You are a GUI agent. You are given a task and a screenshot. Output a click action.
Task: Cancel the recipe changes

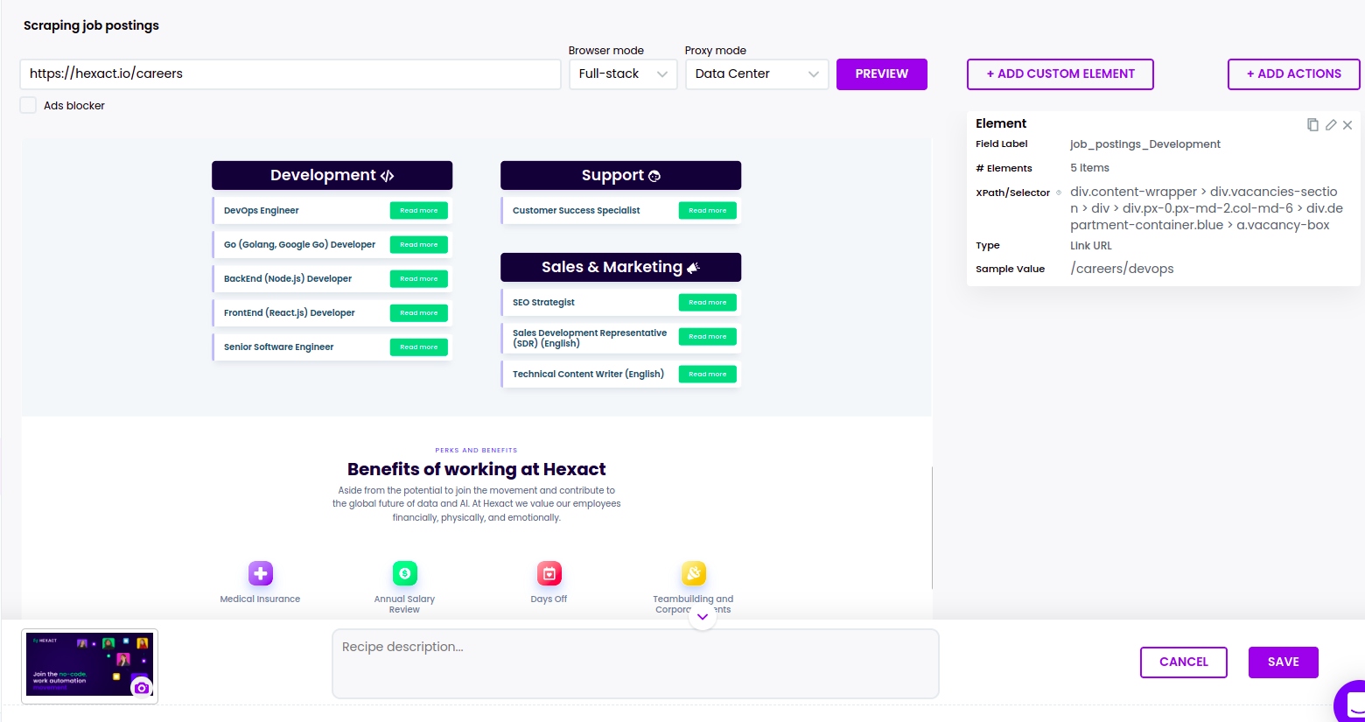[x=1183, y=662]
